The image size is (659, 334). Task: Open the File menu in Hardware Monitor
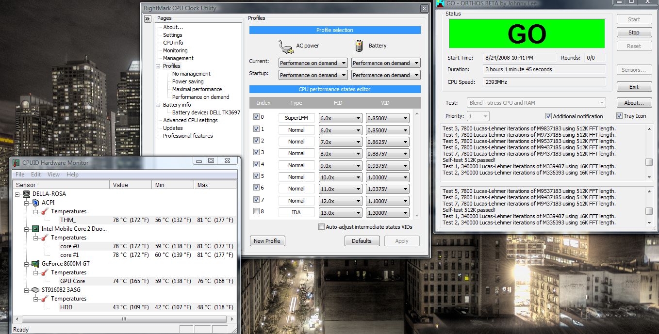pyautogui.click(x=20, y=175)
